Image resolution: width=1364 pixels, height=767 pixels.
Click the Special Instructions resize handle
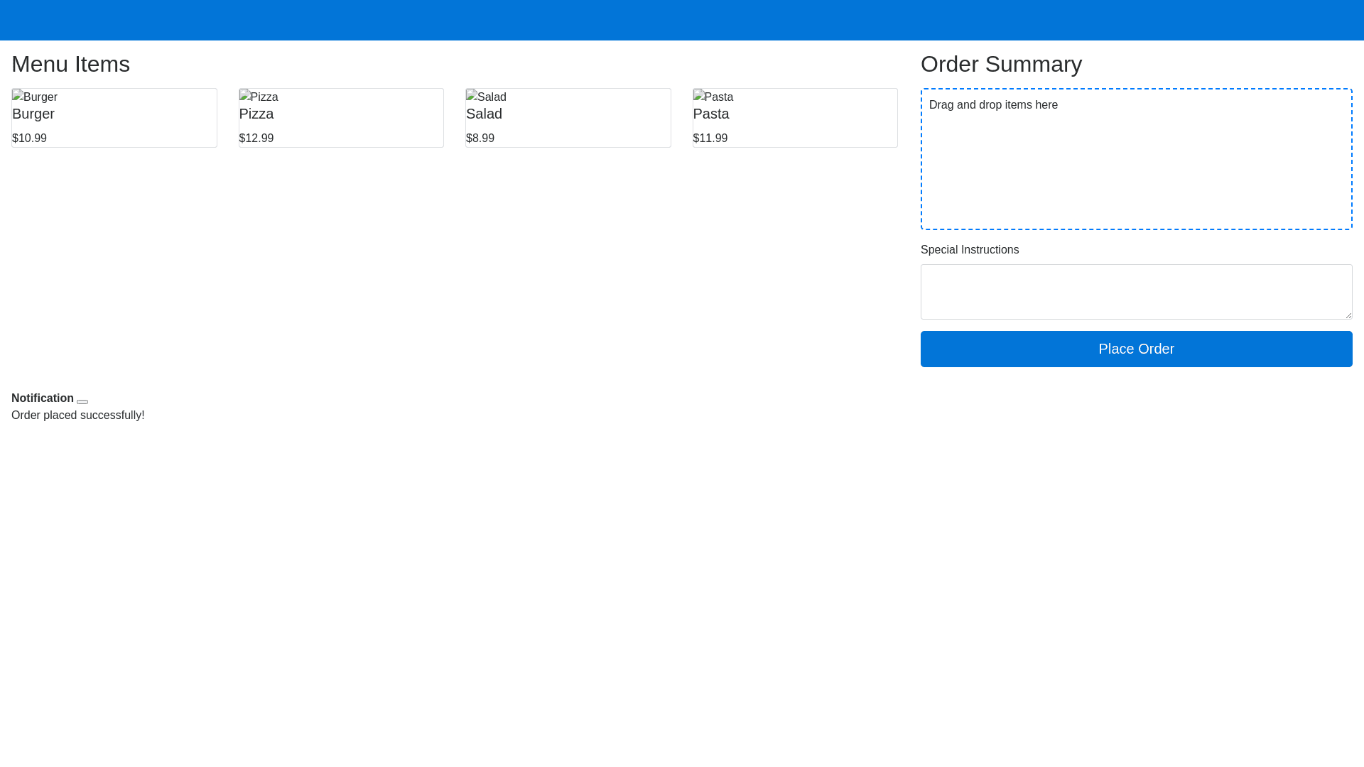pyautogui.click(x=1348, y=315)
